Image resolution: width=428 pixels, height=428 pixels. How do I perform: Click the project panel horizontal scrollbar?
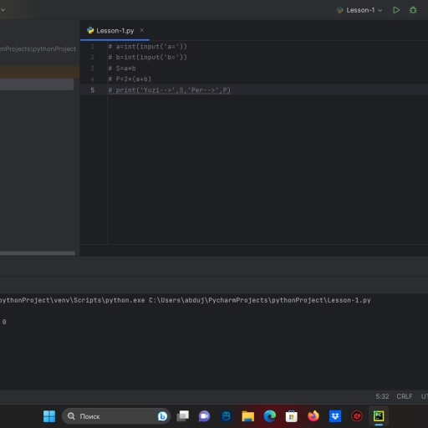pos(38,253)
